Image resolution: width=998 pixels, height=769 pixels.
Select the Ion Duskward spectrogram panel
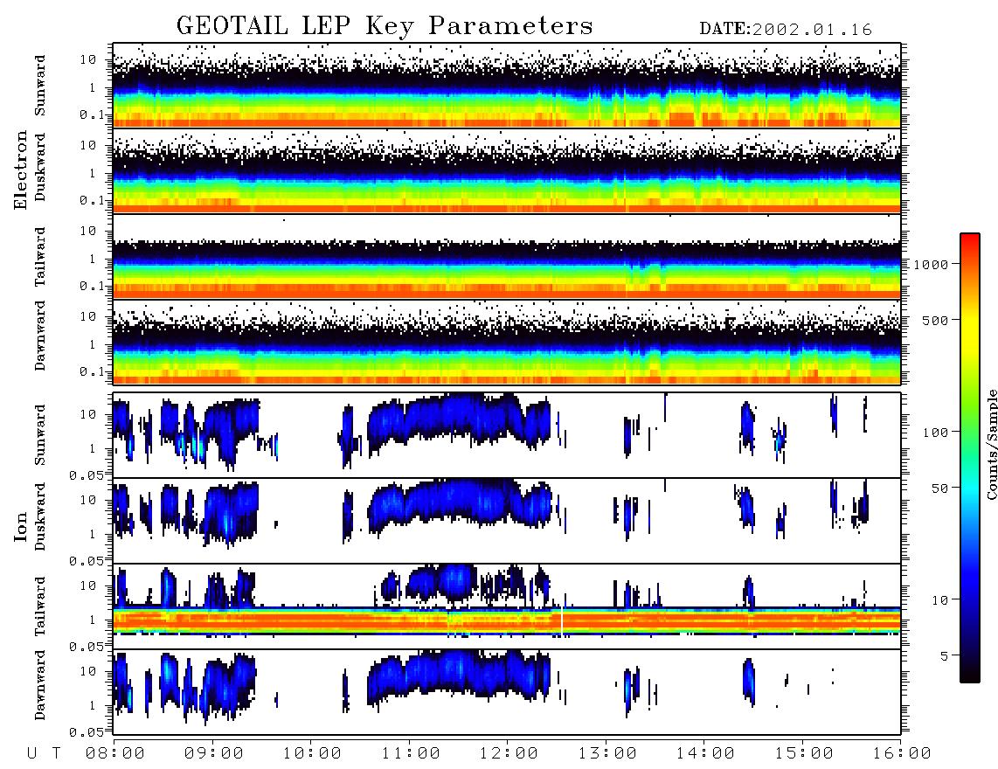(x=507, y=521)
